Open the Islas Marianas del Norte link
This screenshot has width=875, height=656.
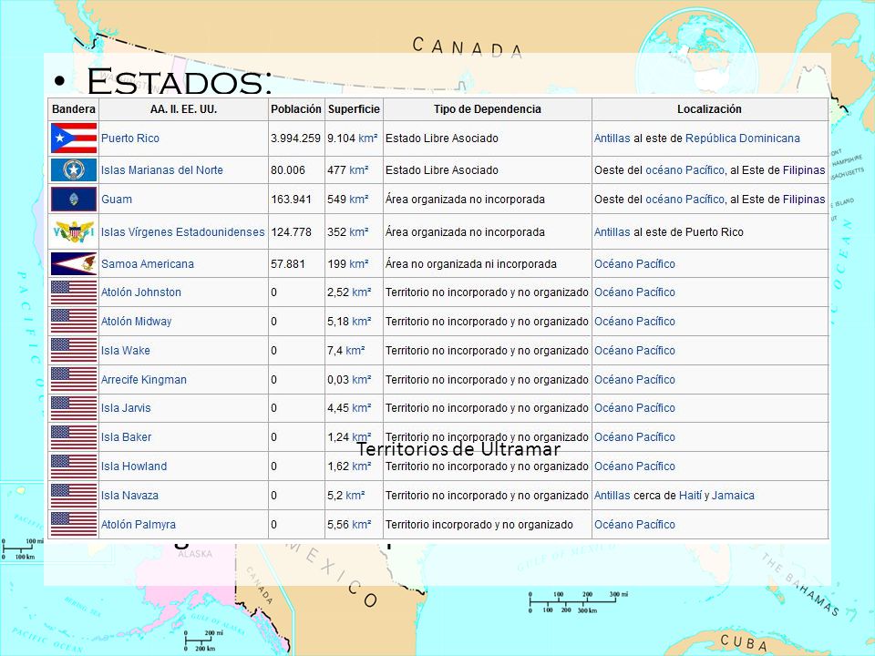pos(162,170)
